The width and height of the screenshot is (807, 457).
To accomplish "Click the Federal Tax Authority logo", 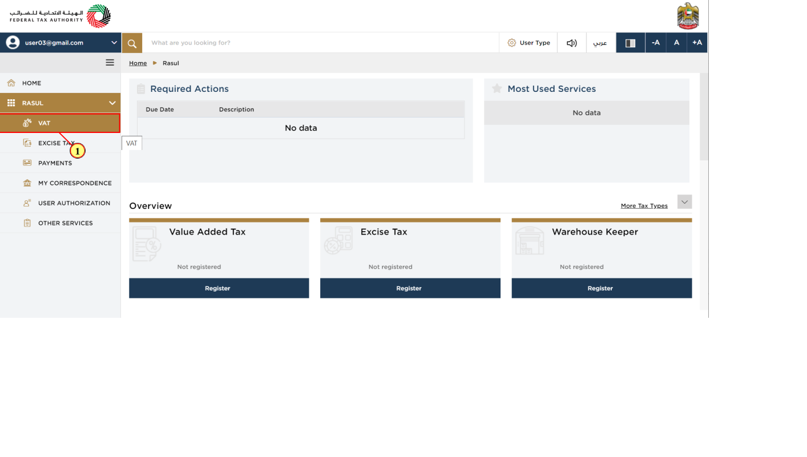I will click(60, 16).
